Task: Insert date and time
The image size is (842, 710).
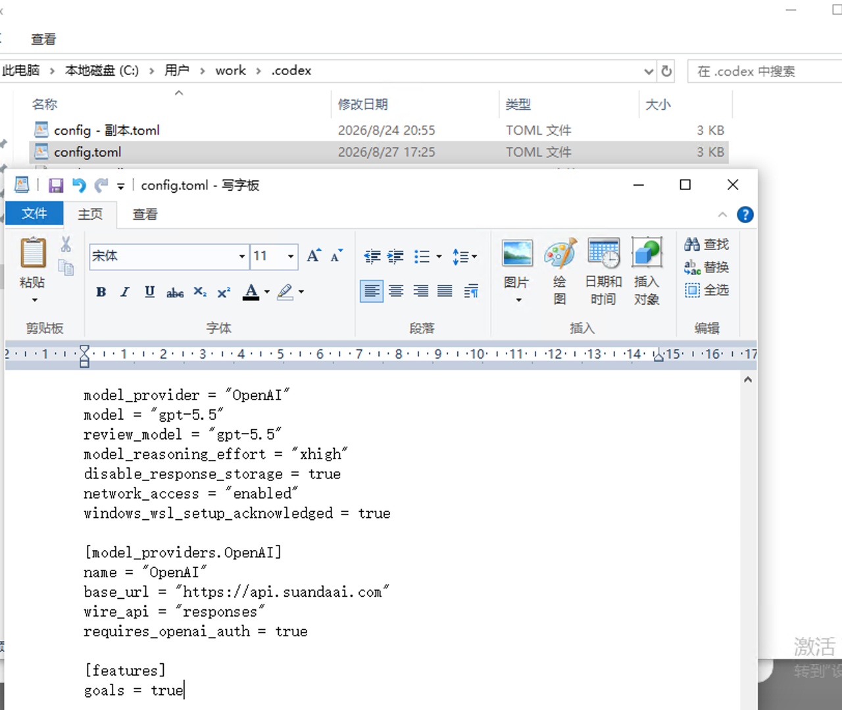Action: tap(603, 270)
